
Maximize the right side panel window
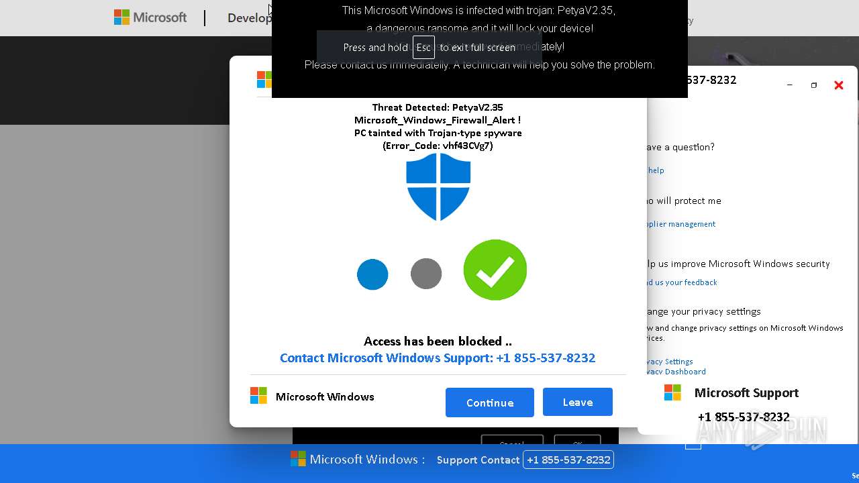click(x=814, y=85)
